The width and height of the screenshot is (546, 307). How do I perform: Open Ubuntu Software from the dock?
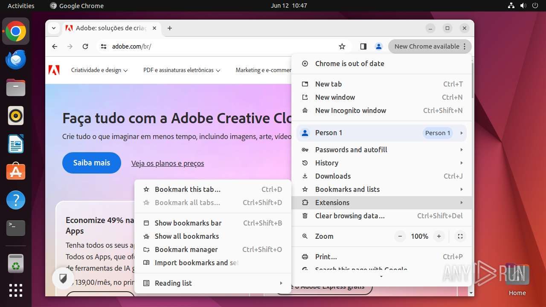coord(16,172)
